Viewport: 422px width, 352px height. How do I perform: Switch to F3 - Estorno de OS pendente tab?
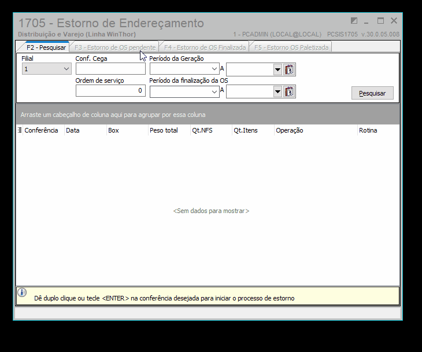coord(115,47)
